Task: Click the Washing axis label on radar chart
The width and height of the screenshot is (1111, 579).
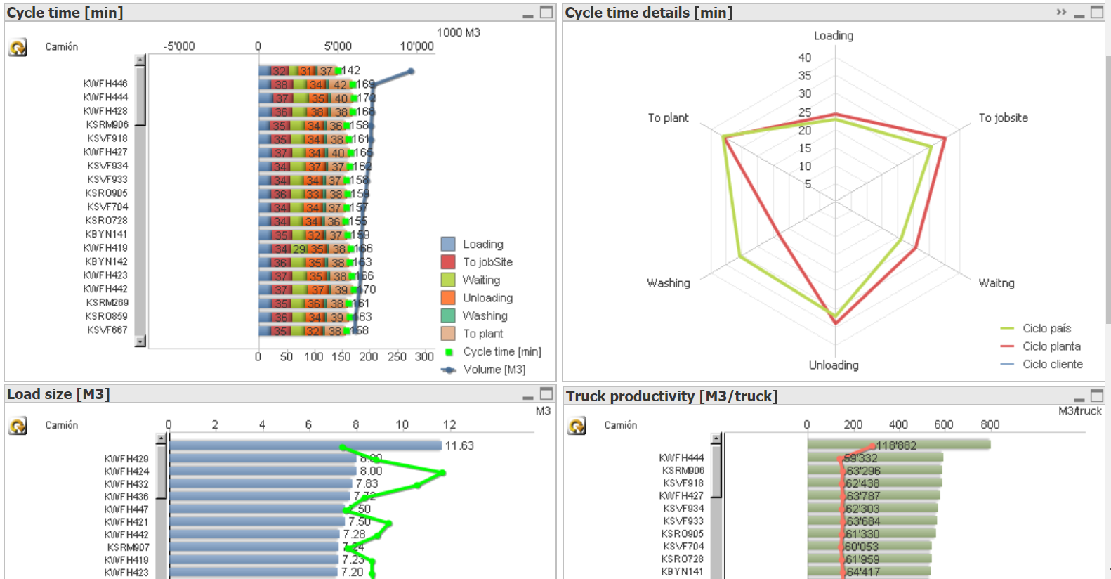Action: (x=669, y=283)
